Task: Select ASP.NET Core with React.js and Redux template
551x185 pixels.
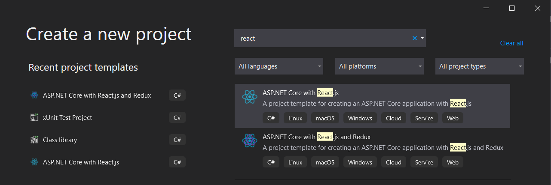Action: pyautogui.click(x=316, y=137)
